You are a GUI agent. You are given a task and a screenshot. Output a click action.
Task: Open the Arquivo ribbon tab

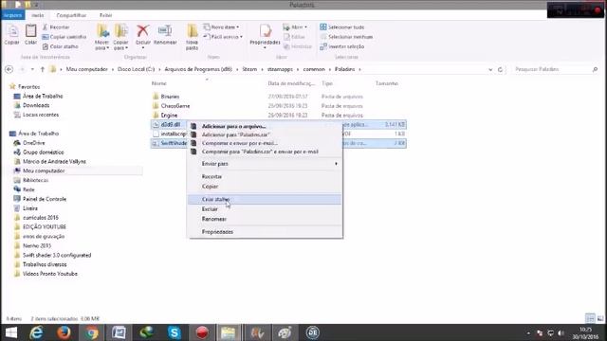12,15
